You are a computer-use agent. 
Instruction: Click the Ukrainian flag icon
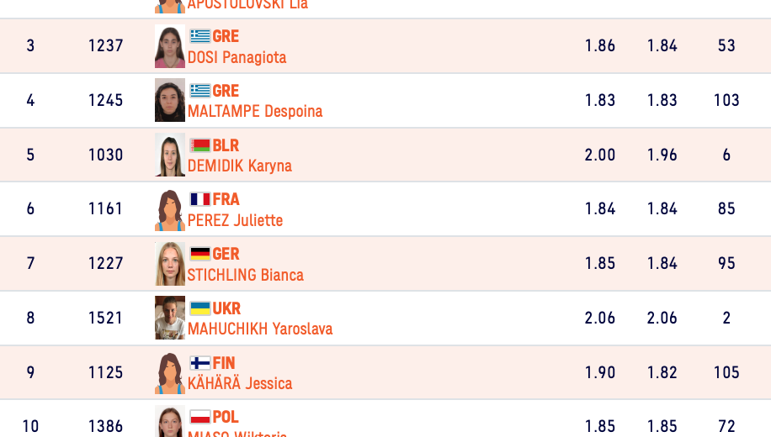pyautogui.click(x=199, y=308)
